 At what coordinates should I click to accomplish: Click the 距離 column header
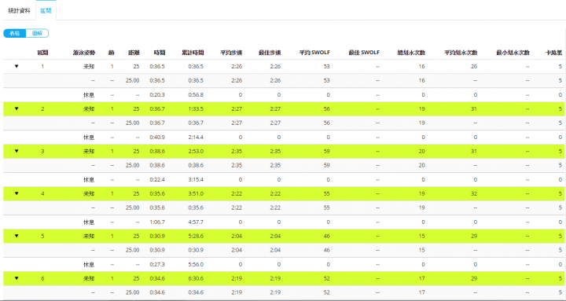tap(134, 53)
